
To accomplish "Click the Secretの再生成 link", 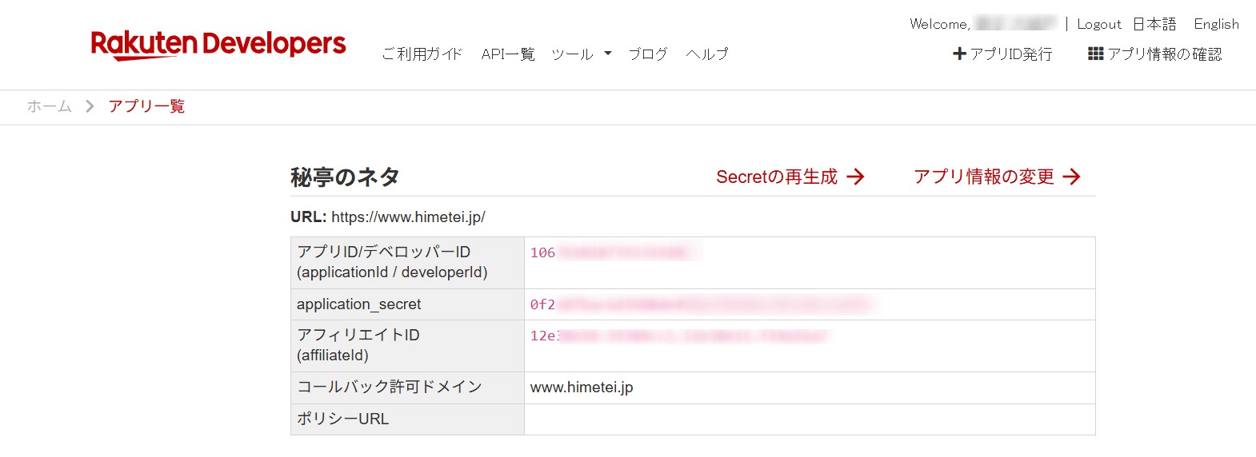I will (777, 177).
